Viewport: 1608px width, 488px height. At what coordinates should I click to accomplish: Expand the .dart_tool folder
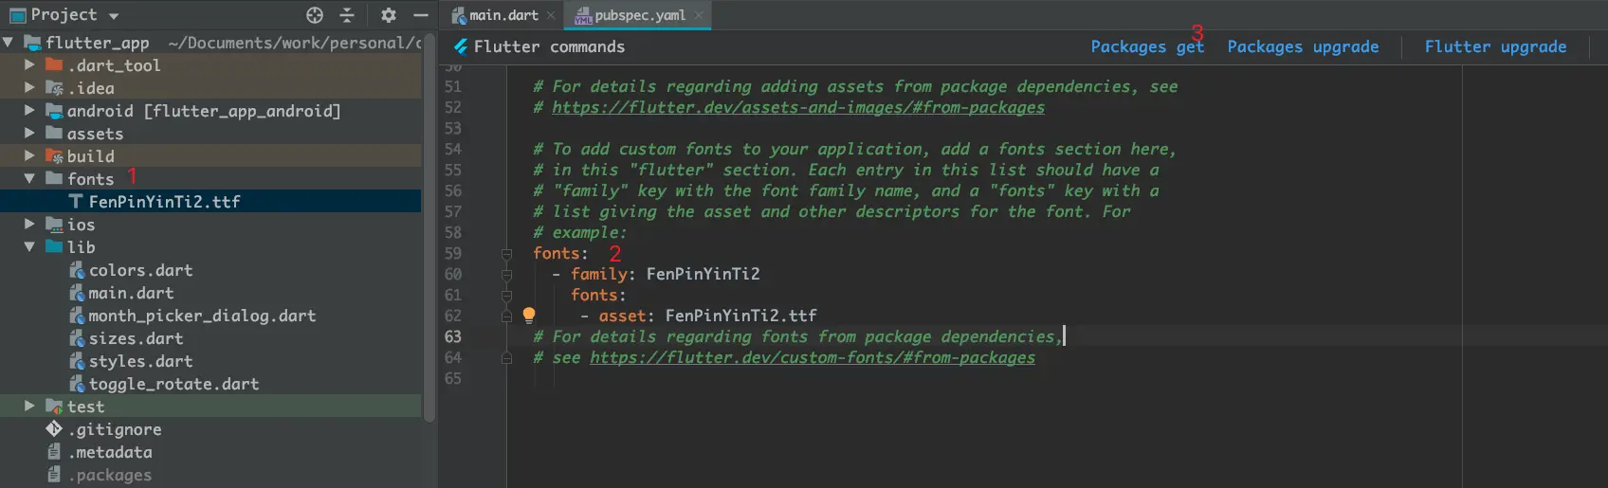pyautogui.click(x=29, y=65)
